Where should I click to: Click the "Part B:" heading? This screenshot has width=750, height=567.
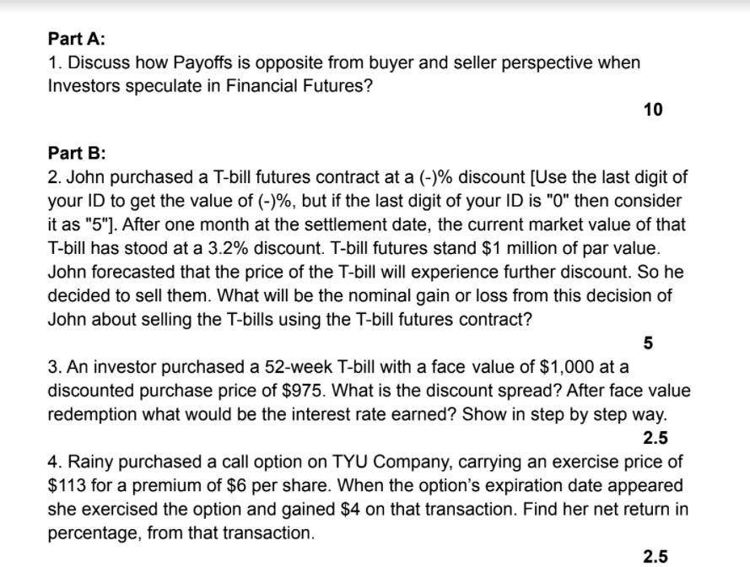click(77, 153)
